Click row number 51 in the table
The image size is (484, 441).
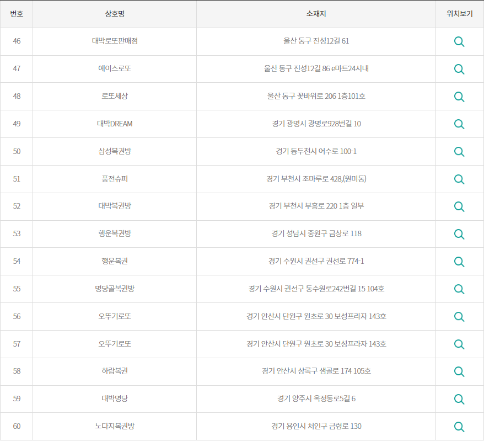[x=17, y=179]
